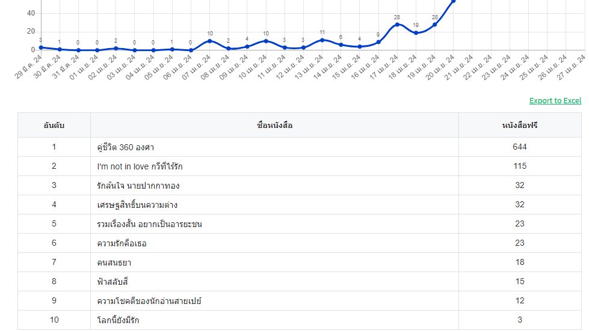The image size is (589, 331).
Task: Select book row เศรษฐสิทธิ์บนความต่าง
Action: (x=300, y=205)
